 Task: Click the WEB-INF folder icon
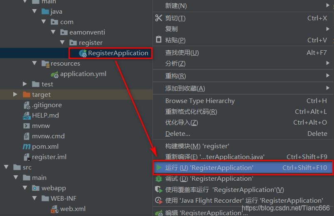tap(45, 198)
